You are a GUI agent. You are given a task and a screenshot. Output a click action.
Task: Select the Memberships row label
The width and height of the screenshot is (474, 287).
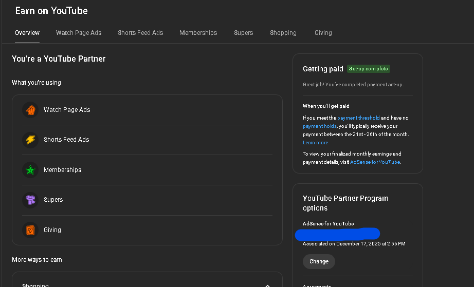point(62,170)
